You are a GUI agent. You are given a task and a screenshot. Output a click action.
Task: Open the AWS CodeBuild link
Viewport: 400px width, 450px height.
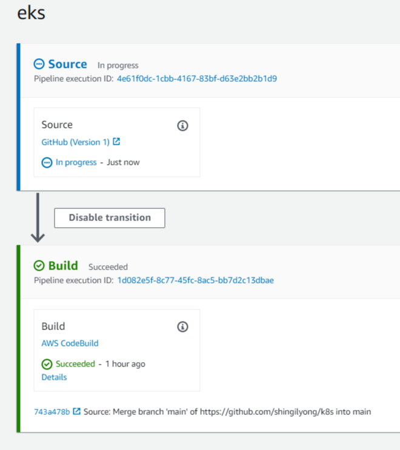[x=70, y=343]
